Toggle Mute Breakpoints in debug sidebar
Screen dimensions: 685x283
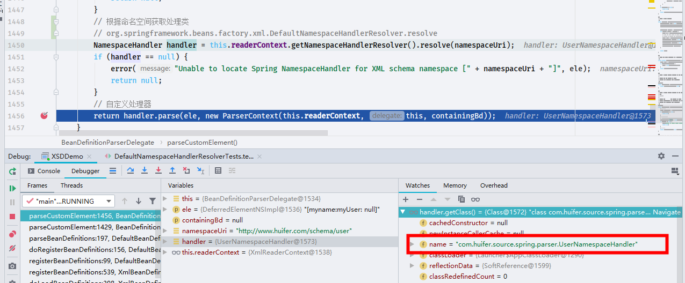pos(12,249)
